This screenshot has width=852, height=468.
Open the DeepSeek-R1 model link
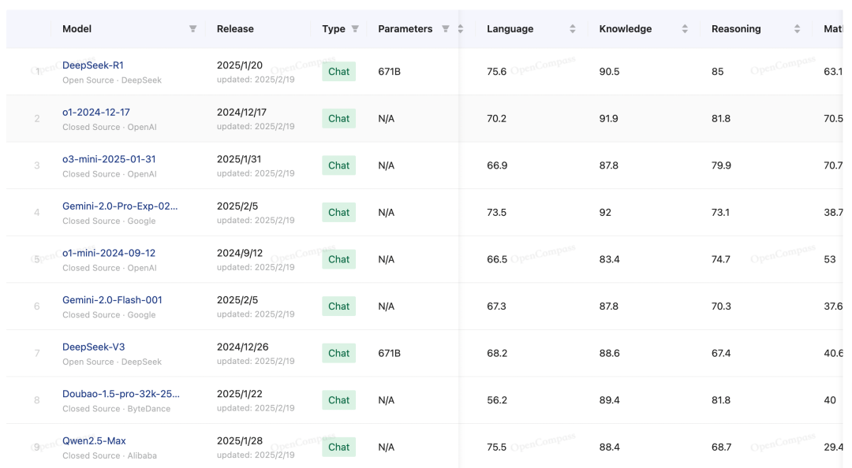click(93, 65)
